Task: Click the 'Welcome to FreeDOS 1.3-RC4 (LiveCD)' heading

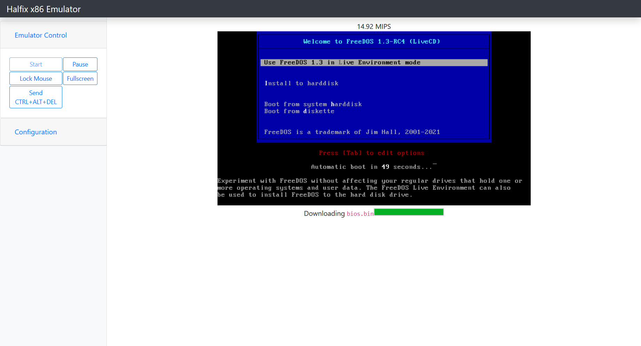Action: pyautogui.click(x=372, y=41)
